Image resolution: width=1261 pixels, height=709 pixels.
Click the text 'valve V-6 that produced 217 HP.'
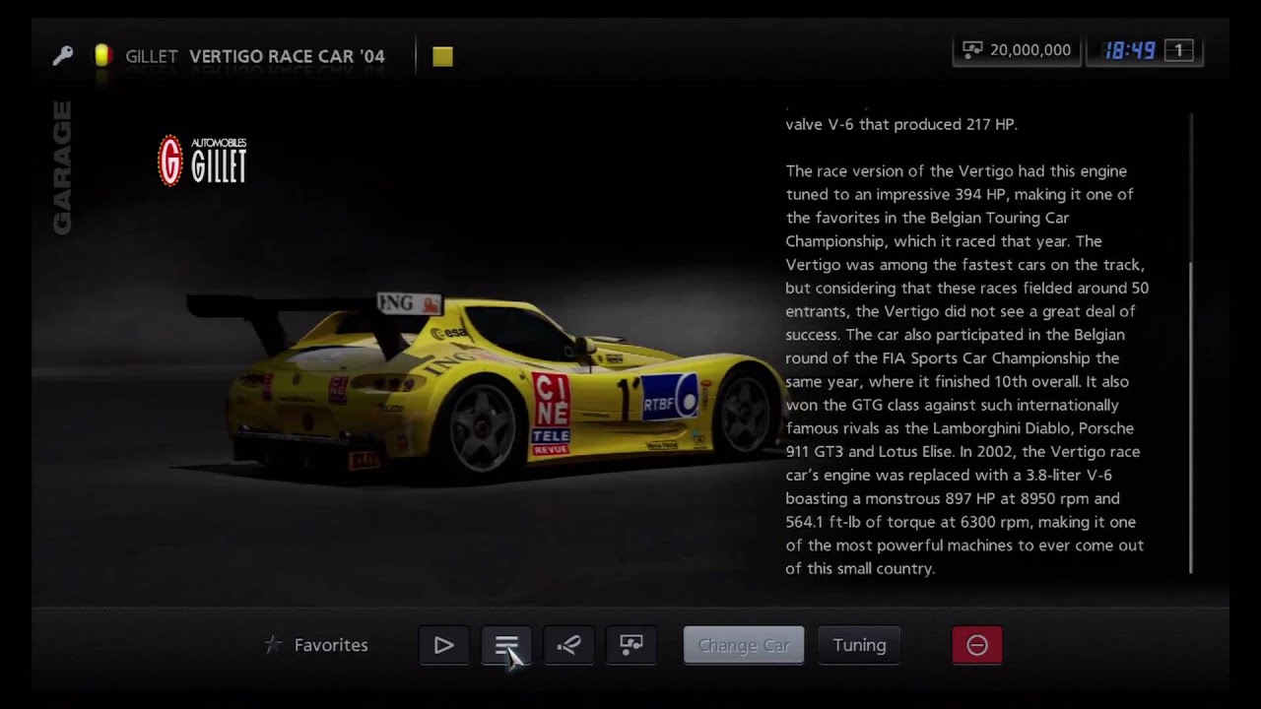pos(901,124)
